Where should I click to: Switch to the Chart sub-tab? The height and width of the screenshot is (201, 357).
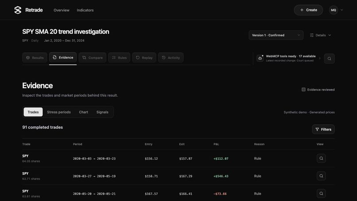coord(83,112)
